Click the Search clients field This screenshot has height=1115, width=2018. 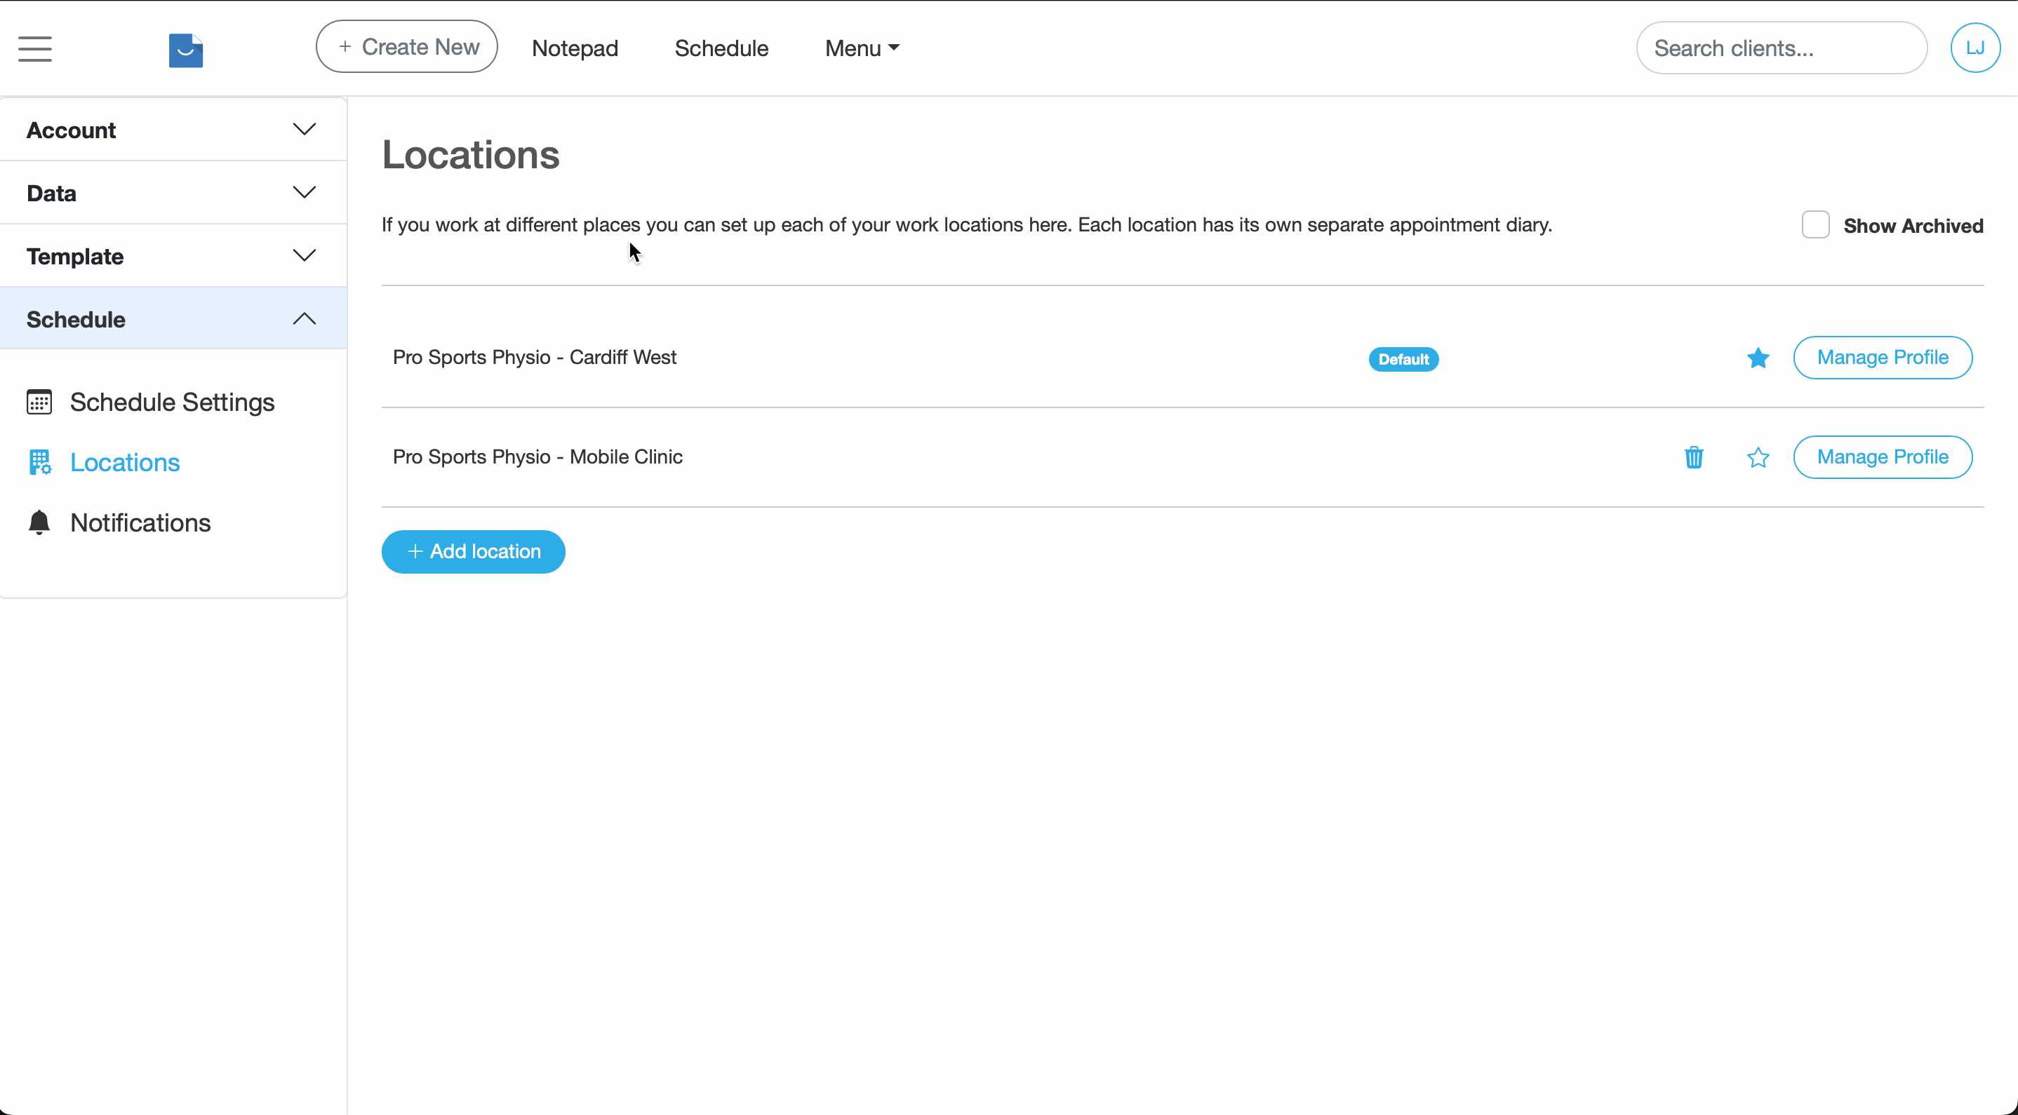1782,47
